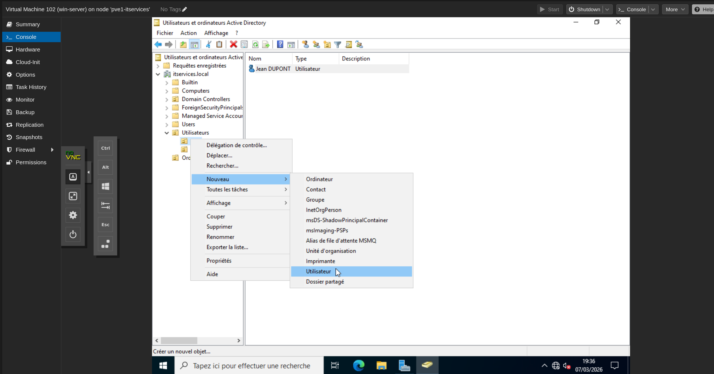Click the toolbar Help question-mark icon
The image size is (714, 374).
click(x=280, y=44)
